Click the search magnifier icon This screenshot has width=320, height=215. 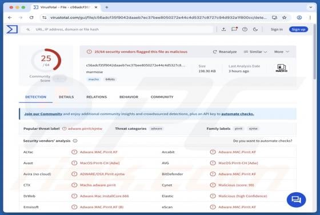click(x=28, y=29)
